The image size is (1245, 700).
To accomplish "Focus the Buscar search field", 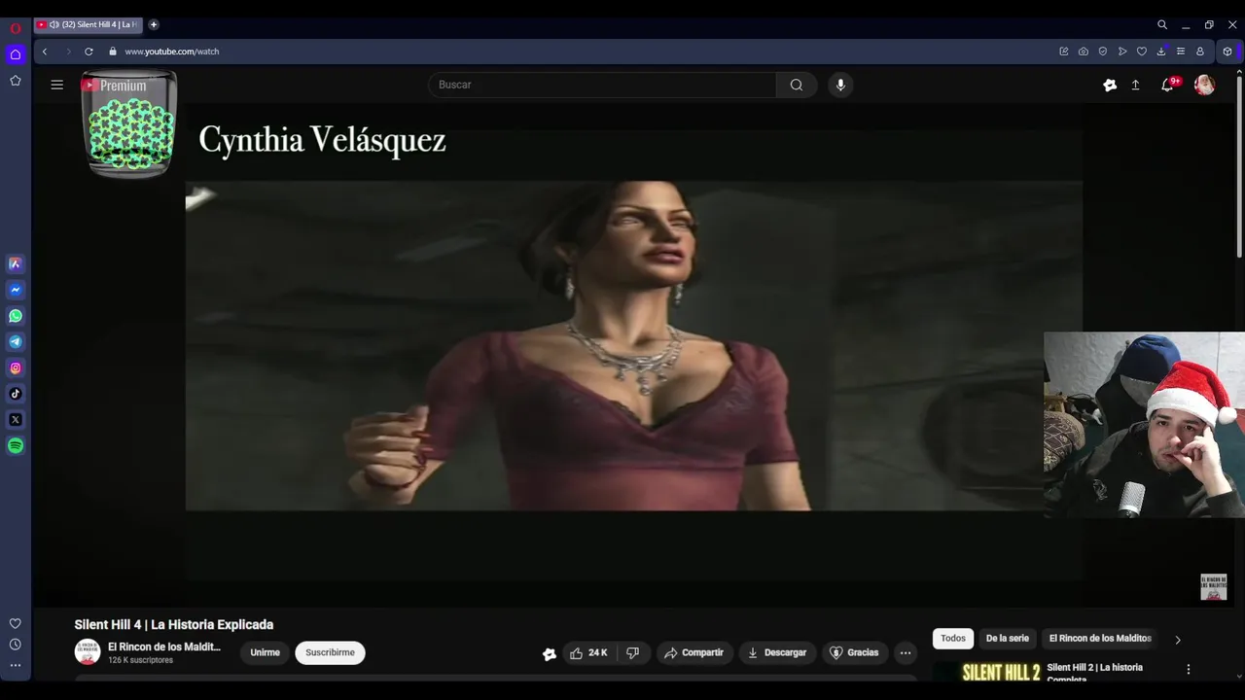I will (603, 85).
